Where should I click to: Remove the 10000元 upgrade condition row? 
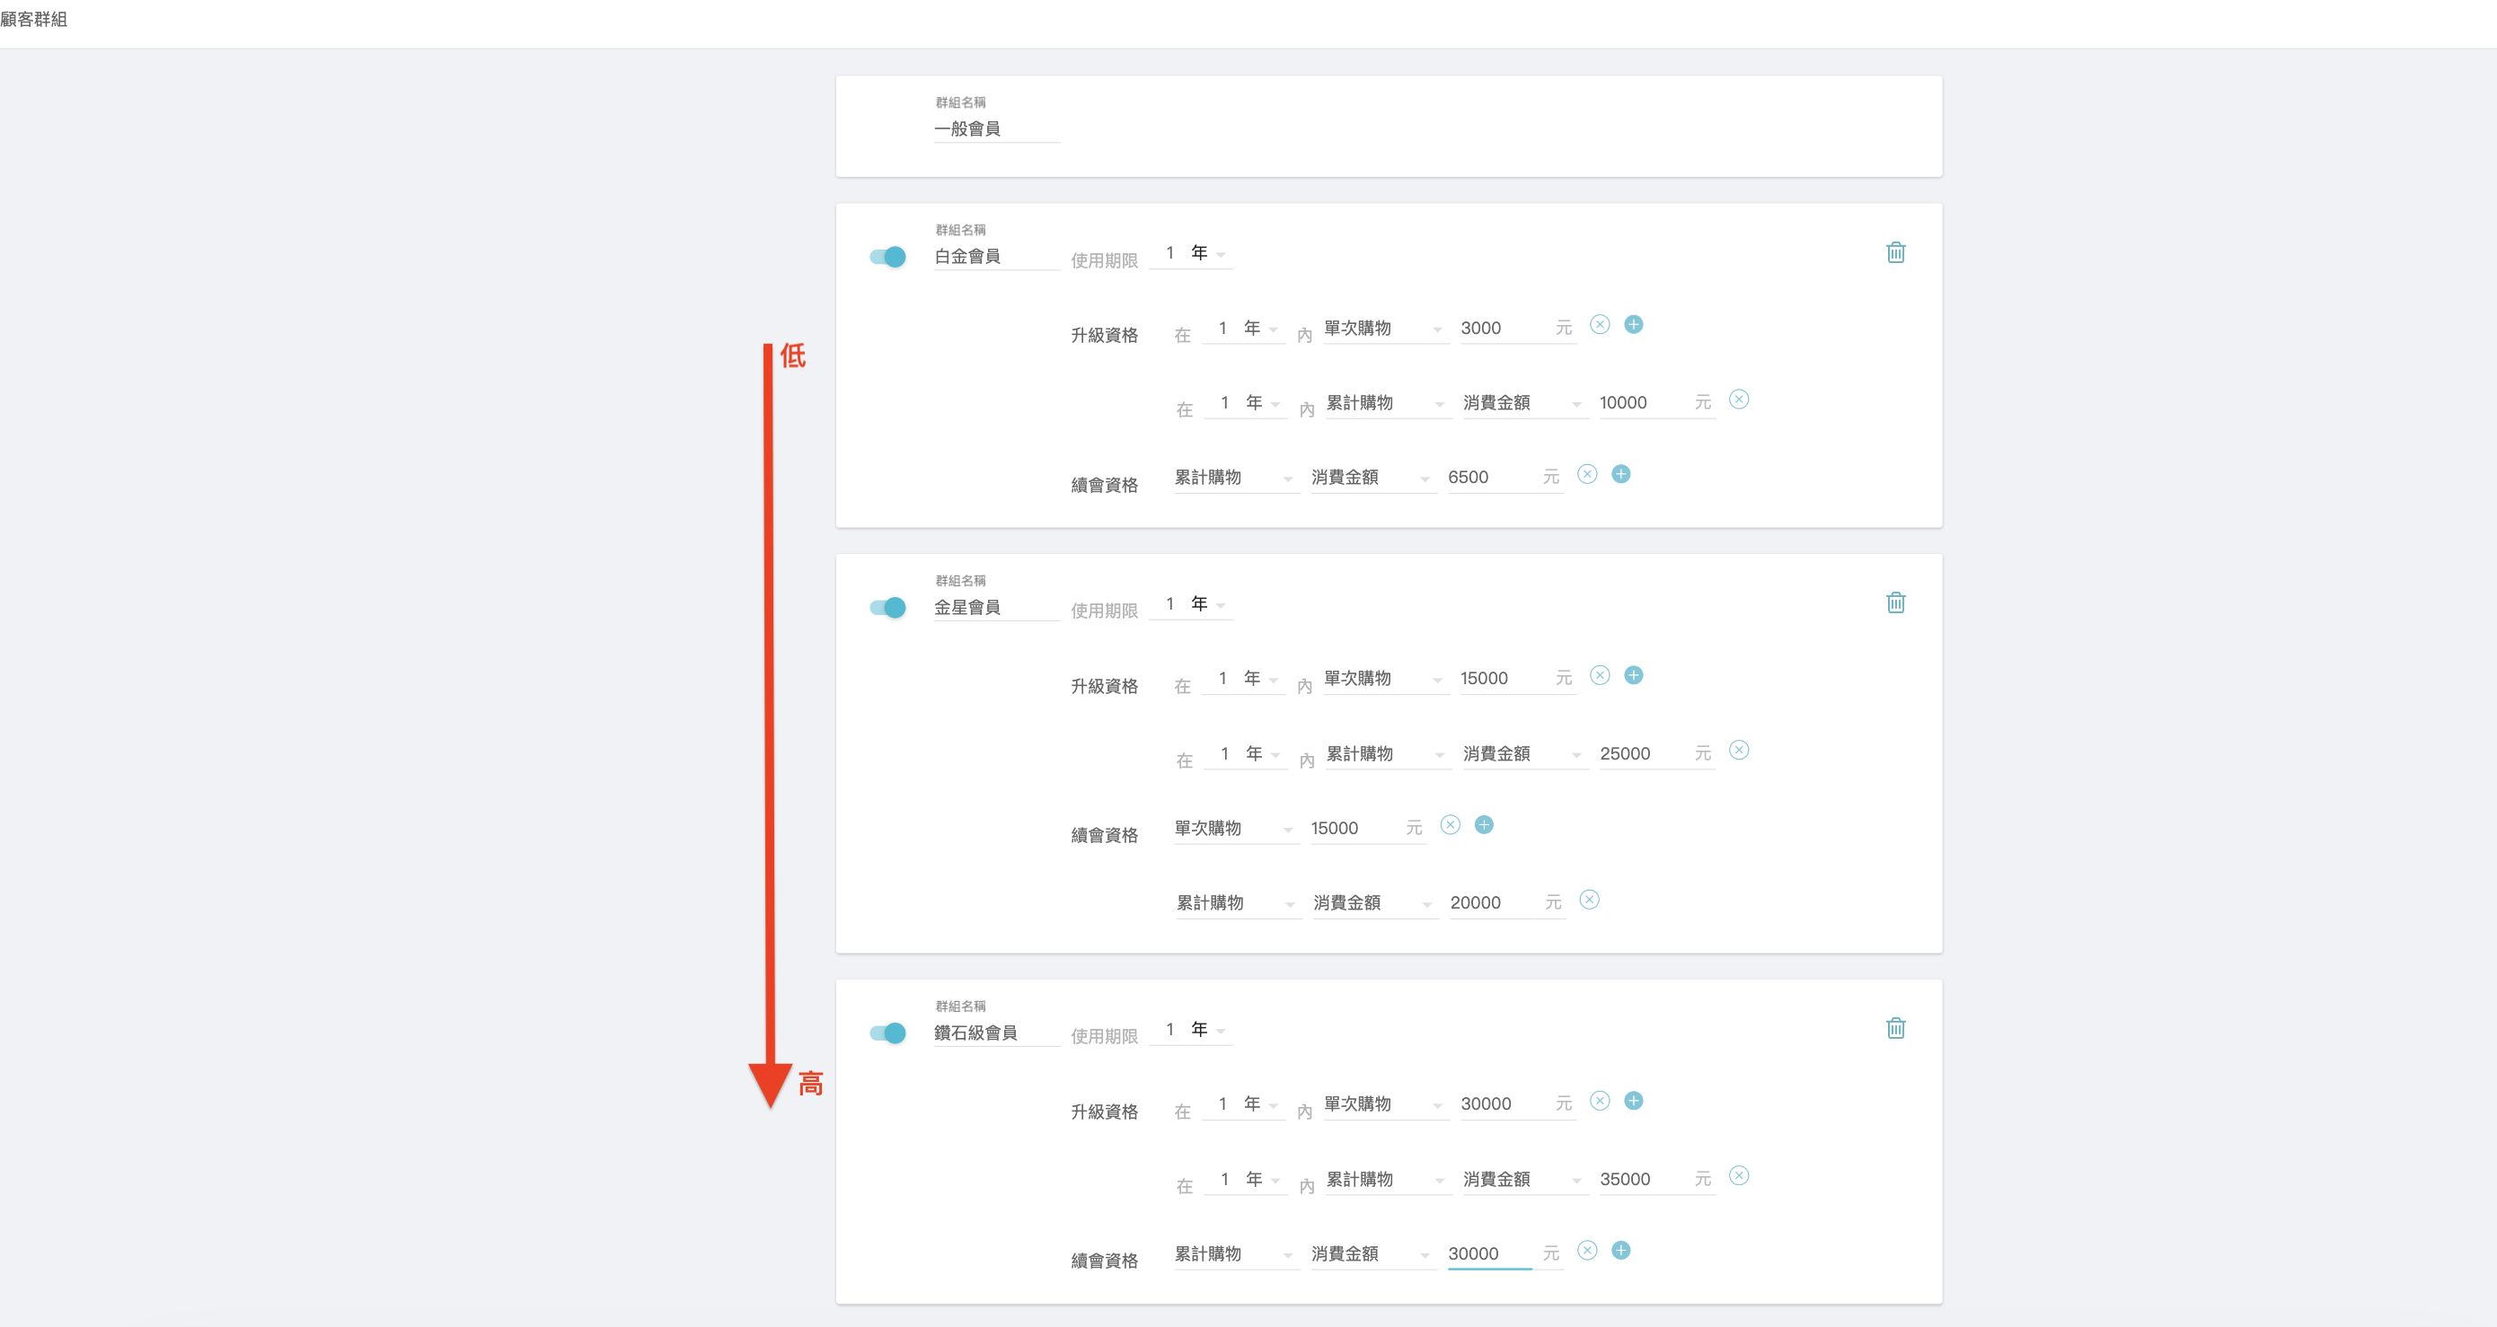1738,399
